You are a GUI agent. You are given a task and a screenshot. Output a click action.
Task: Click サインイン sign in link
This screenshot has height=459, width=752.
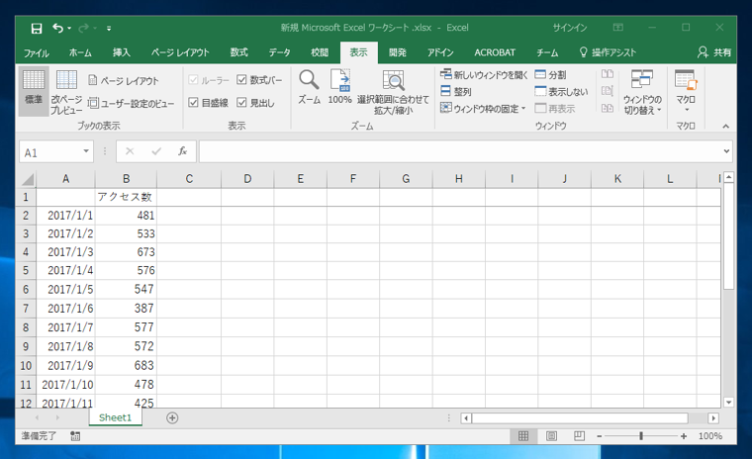[570, 28]
